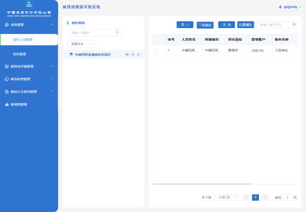Viewport: 306px width, 212px height.
Task: Click the trash icon on 中建四局金融城东区项目 row
Action: [138, 55]
